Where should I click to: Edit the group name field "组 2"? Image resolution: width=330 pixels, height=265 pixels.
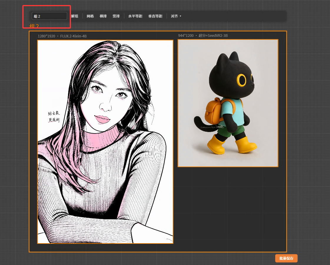pyautogui.click(x=49, y=16)
